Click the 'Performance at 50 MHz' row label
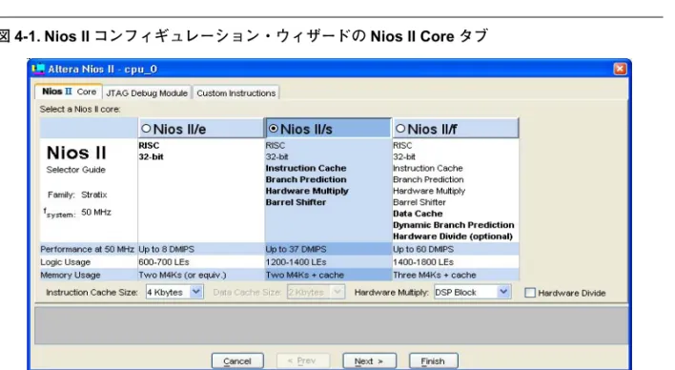Screen dimensions: 675x370 coord(87,249)
